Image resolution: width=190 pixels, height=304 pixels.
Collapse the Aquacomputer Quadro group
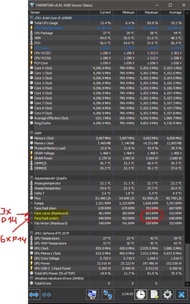coord(32,178)
